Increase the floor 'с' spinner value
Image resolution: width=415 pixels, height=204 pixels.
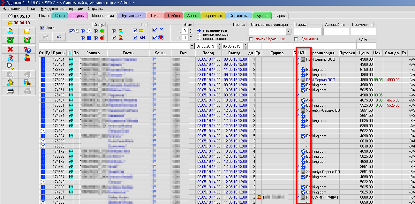[191, 30]
